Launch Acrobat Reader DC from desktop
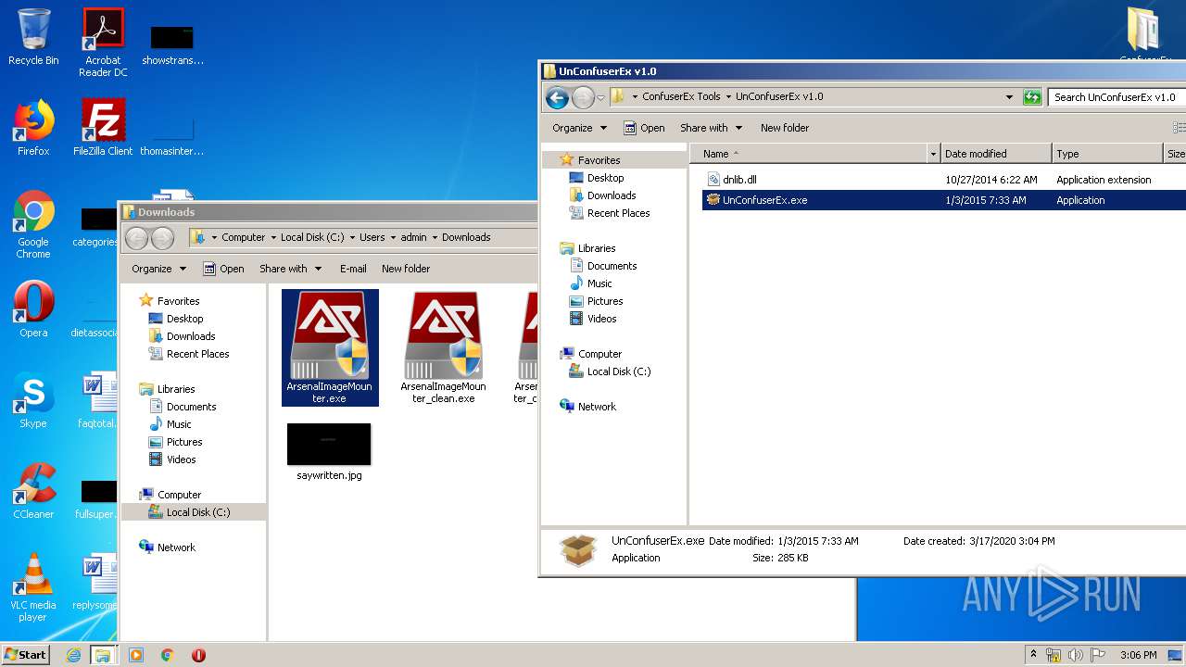 coord(103,43)
